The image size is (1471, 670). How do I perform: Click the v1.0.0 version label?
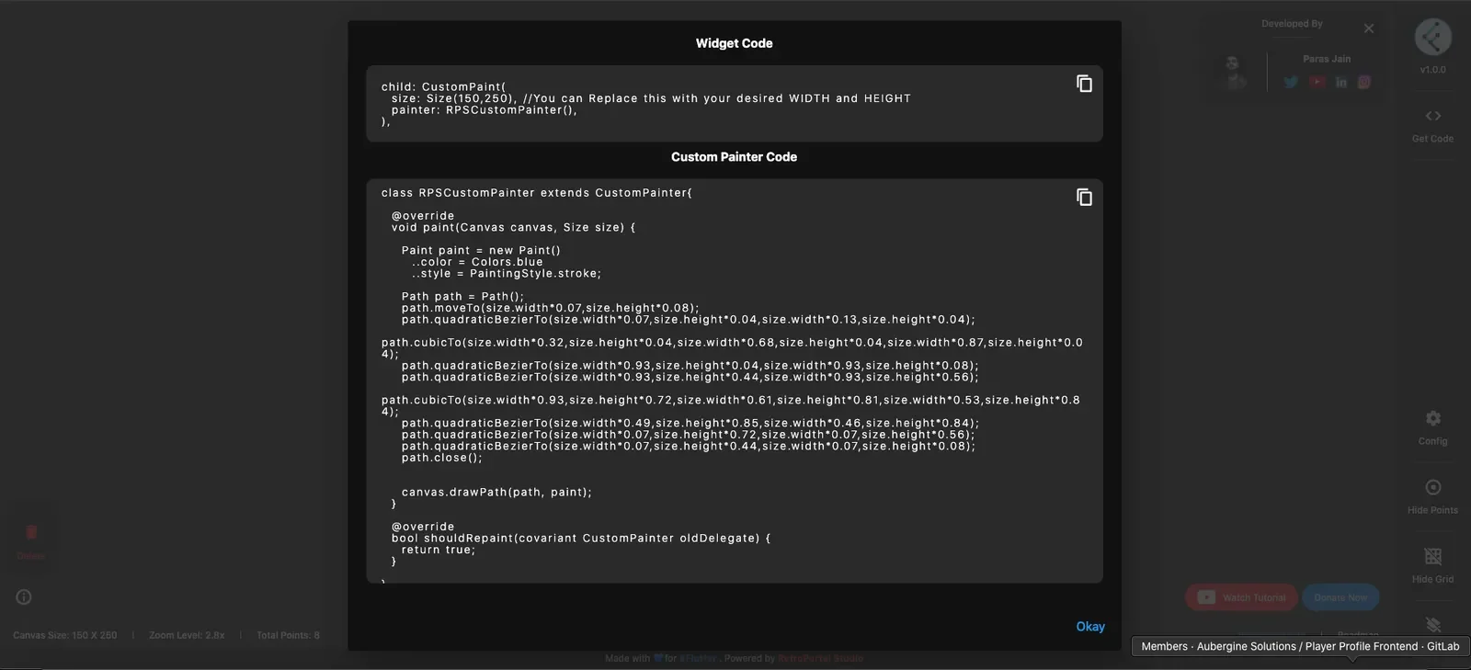(x=1432, y=70)
